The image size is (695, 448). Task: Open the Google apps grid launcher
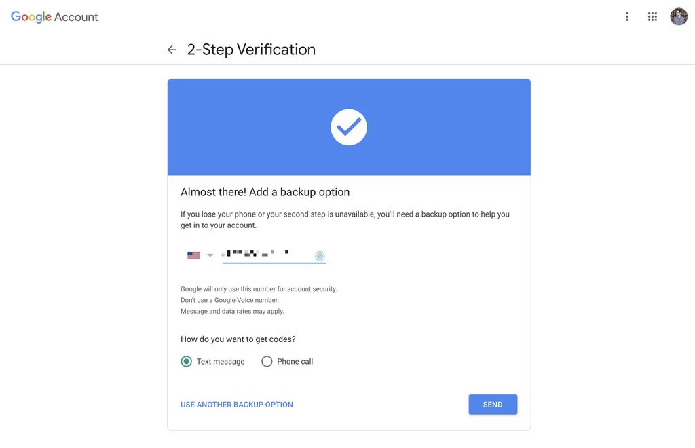click(652, 17)
